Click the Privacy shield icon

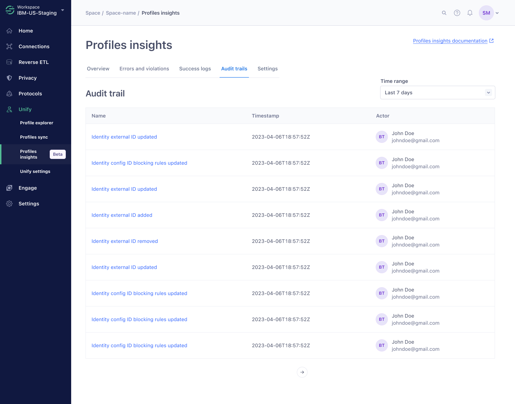[10, 78]
